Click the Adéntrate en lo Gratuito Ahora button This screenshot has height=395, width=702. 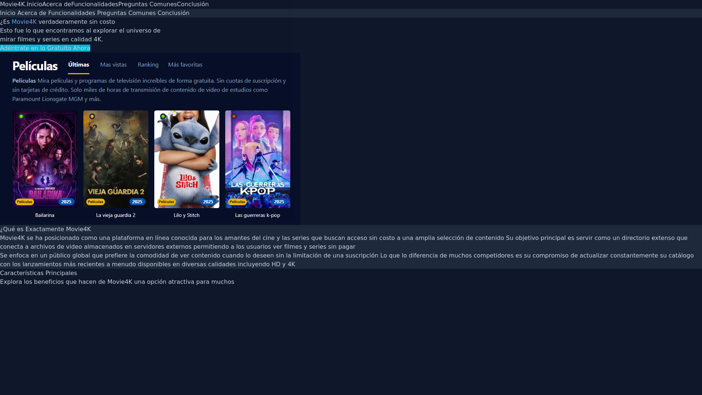click(x=45, y=48)
